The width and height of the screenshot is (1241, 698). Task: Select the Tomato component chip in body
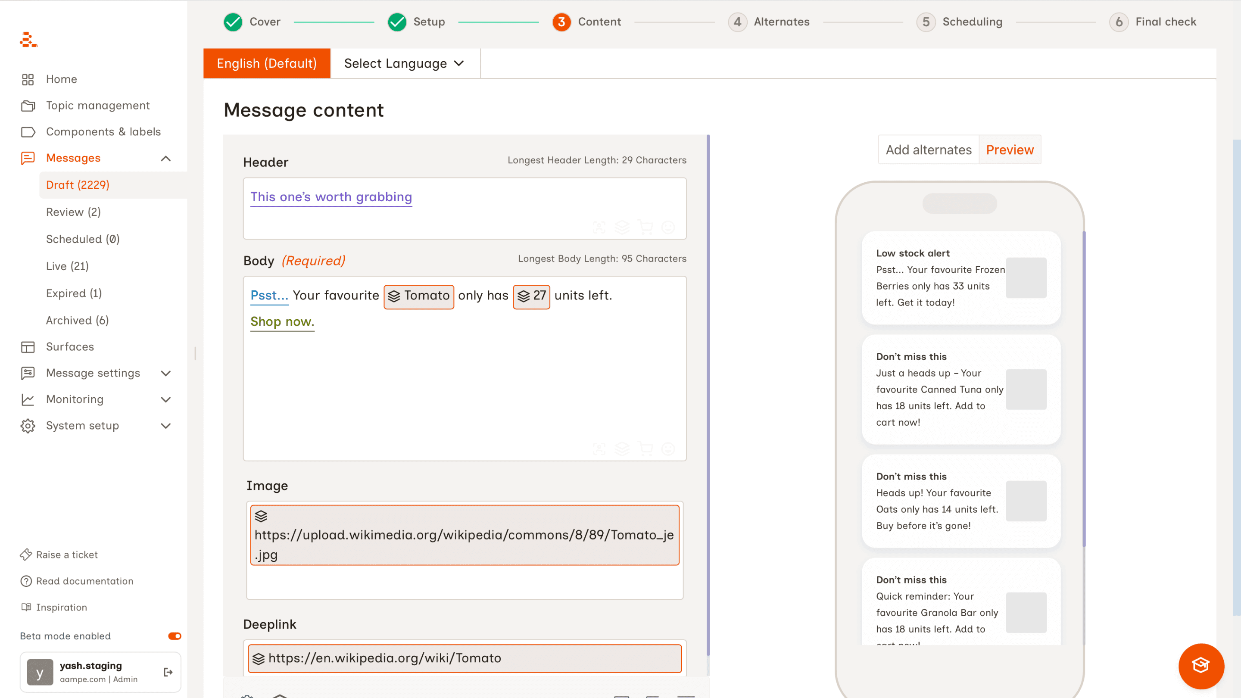(x=419, y=296)
